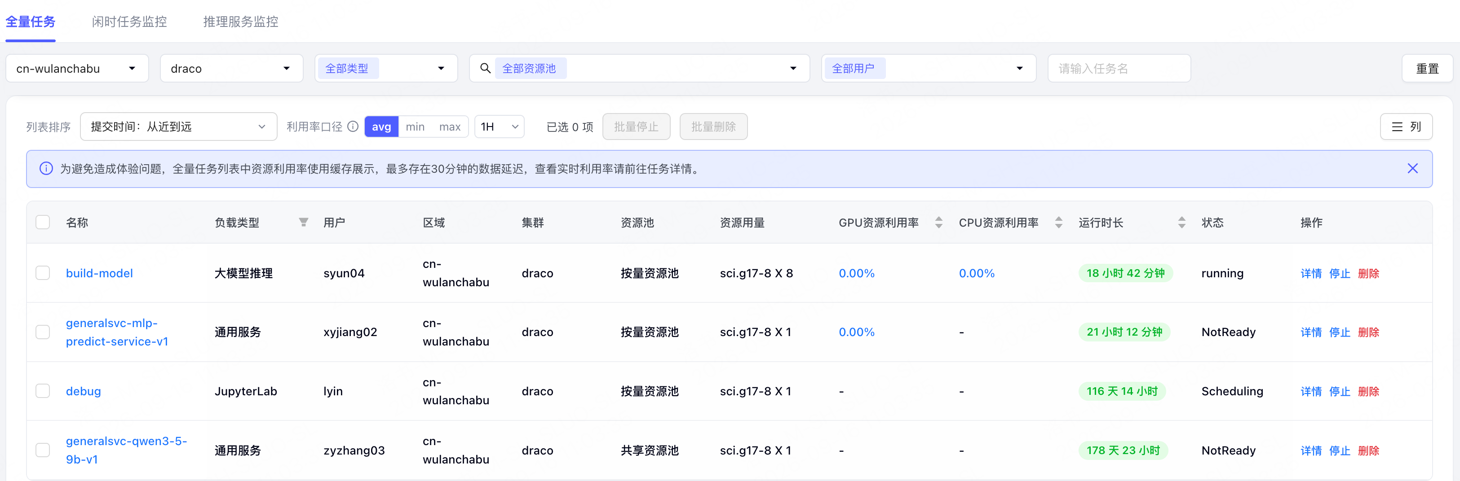The width and height of the screenshot is (1460, 481).
Task: Click GPU utilization 0.00% of generalsvc-mlp-predict-service-v1
Action: coord(856,332)
